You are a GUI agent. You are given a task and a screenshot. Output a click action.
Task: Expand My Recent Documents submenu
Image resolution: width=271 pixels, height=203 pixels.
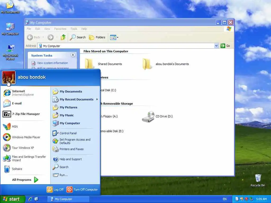click(x=75, y=99)
